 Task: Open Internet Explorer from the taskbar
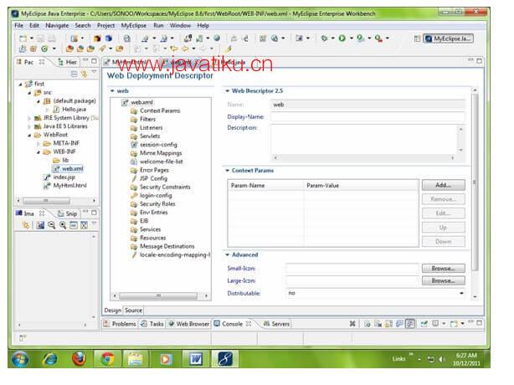[x=50, y=359]
